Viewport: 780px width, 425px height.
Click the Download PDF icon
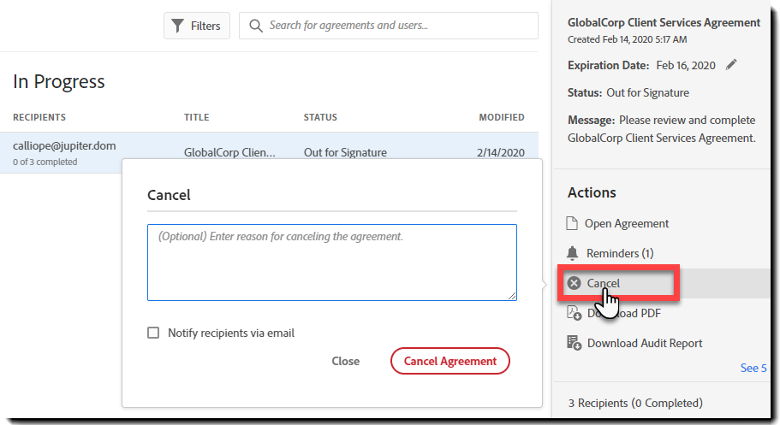coord(574,313)
